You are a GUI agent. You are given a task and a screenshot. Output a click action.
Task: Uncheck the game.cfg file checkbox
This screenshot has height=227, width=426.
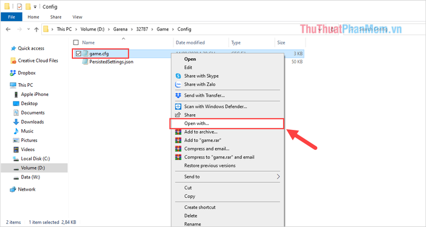click(x=79, y=53)
